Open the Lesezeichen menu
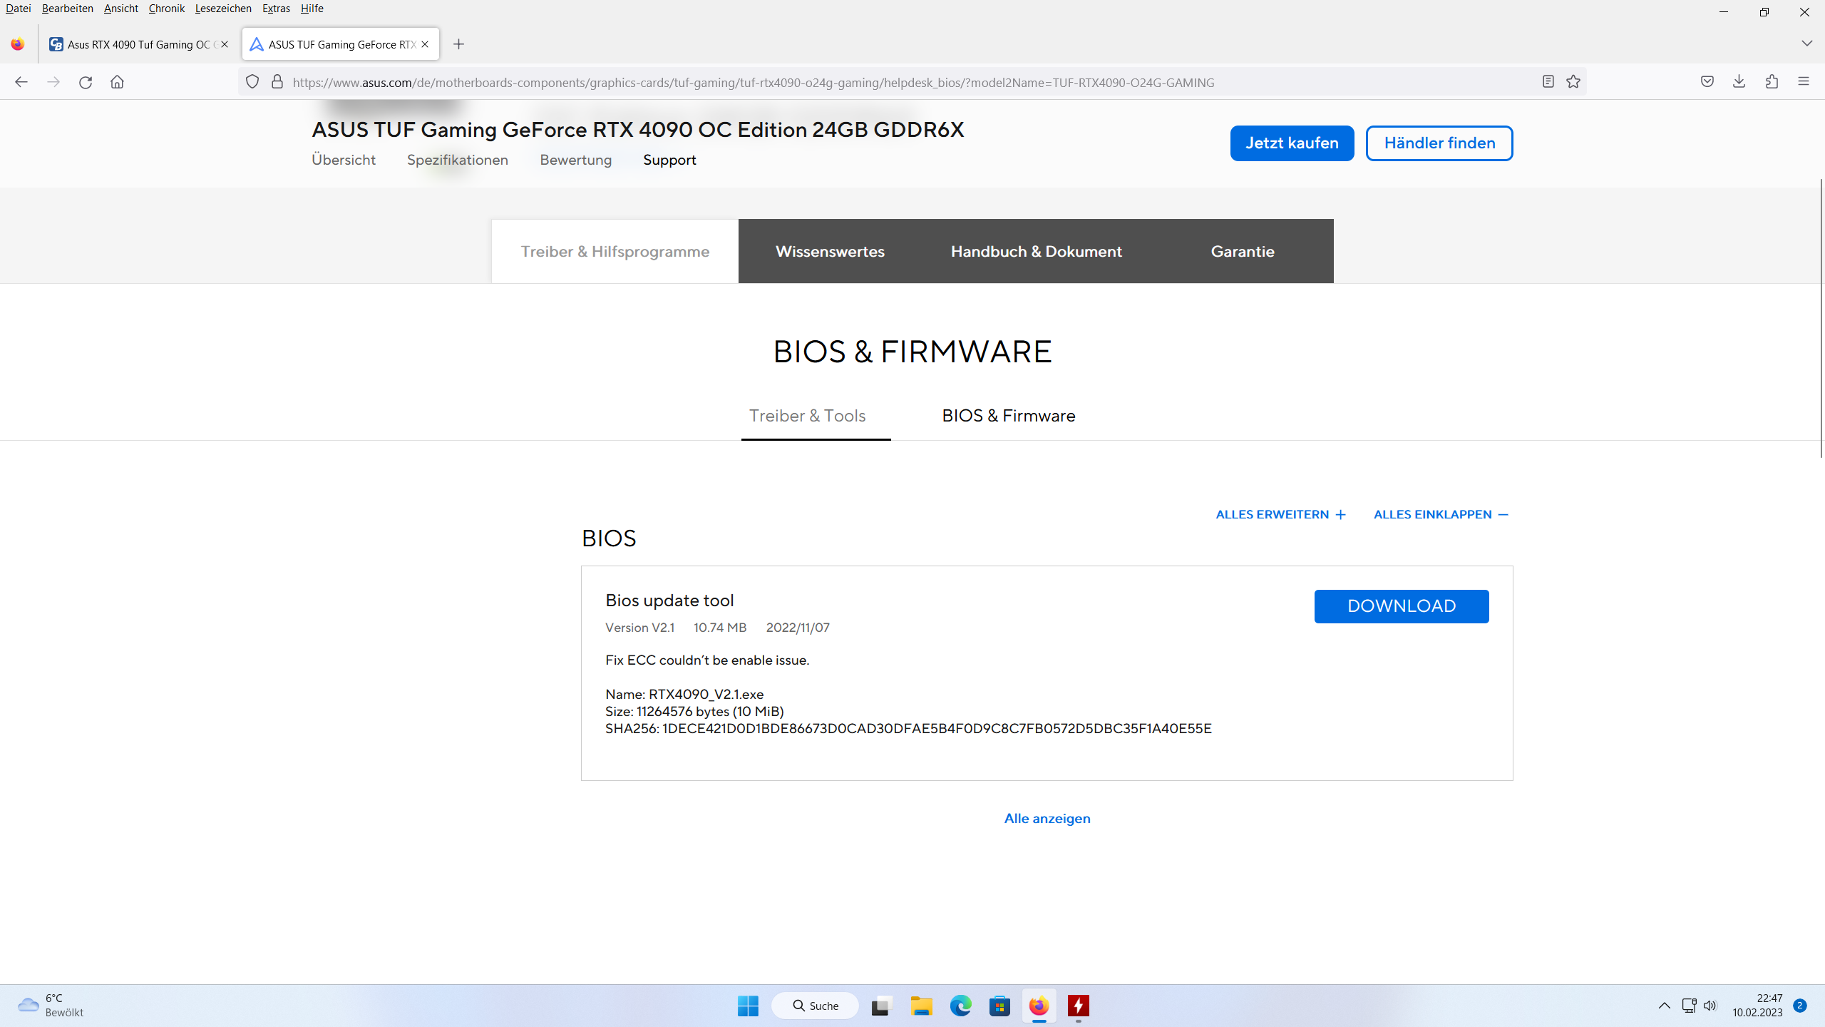The height and width of the screenshot is (1027, 1825). (222, 9)
